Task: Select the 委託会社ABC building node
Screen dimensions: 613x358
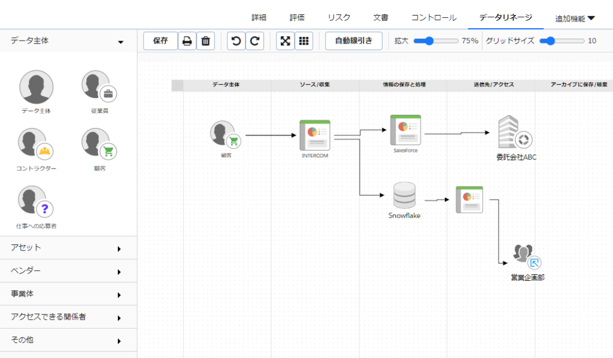Action: coord(515,133)
